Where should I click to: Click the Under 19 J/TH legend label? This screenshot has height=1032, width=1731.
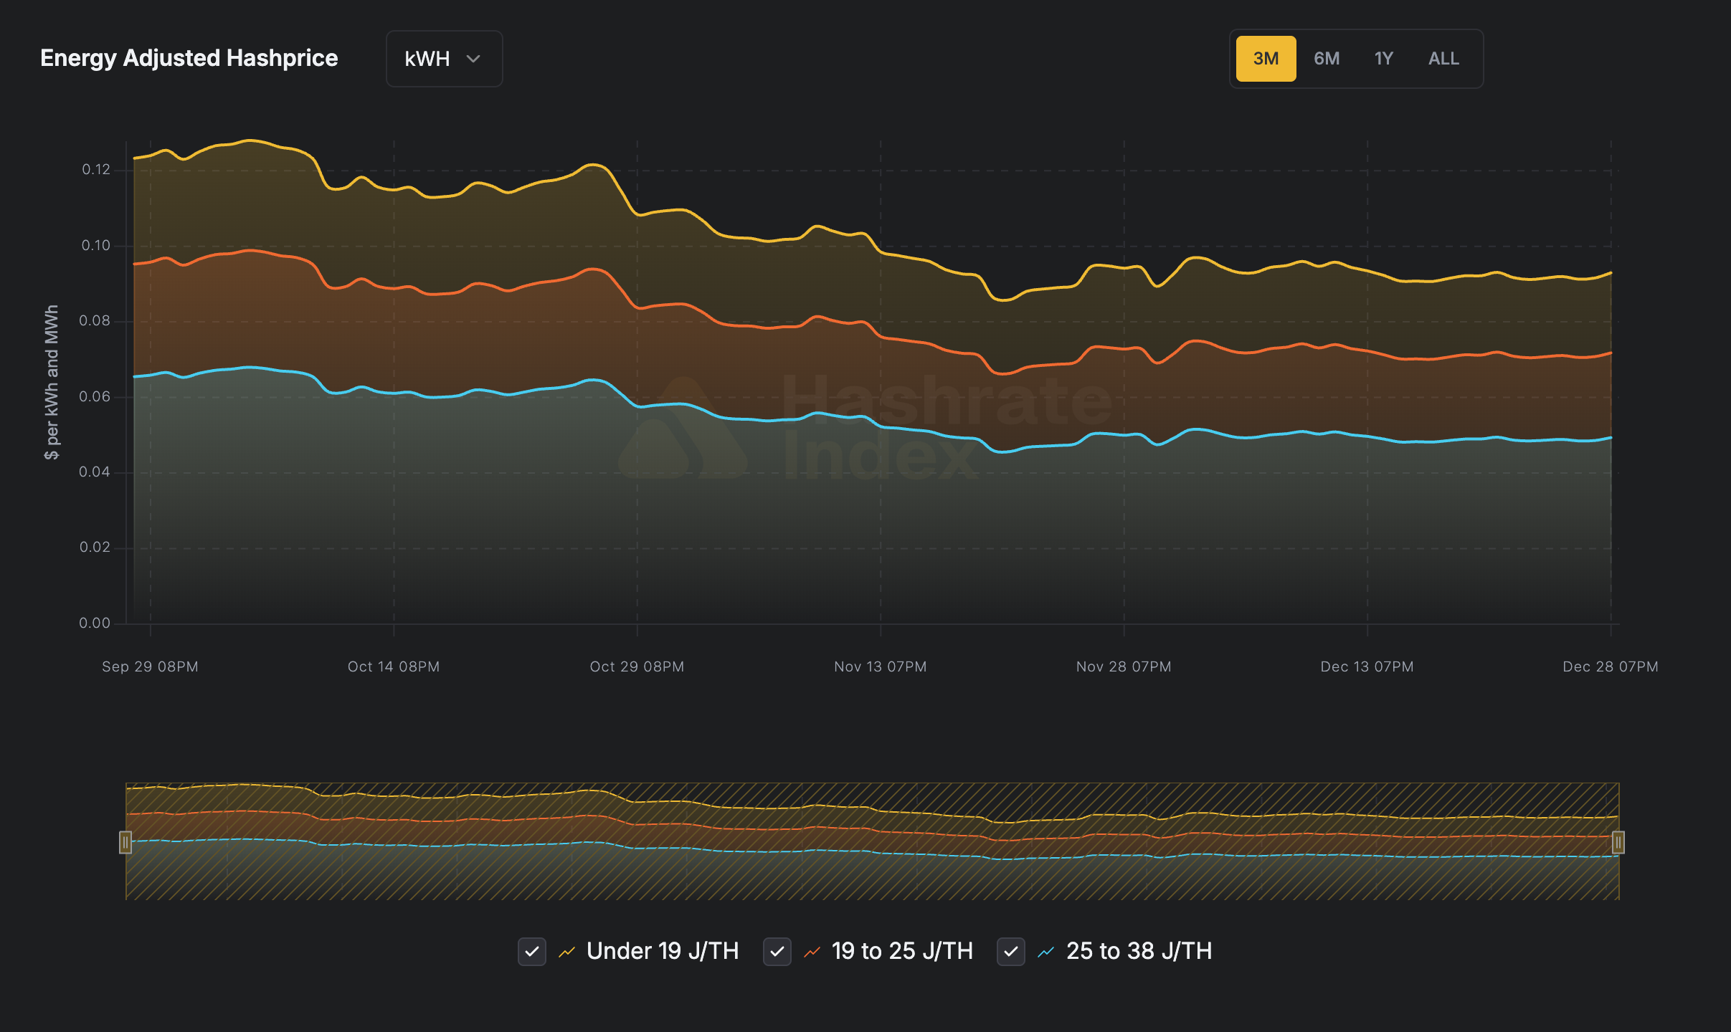point(663,952)
